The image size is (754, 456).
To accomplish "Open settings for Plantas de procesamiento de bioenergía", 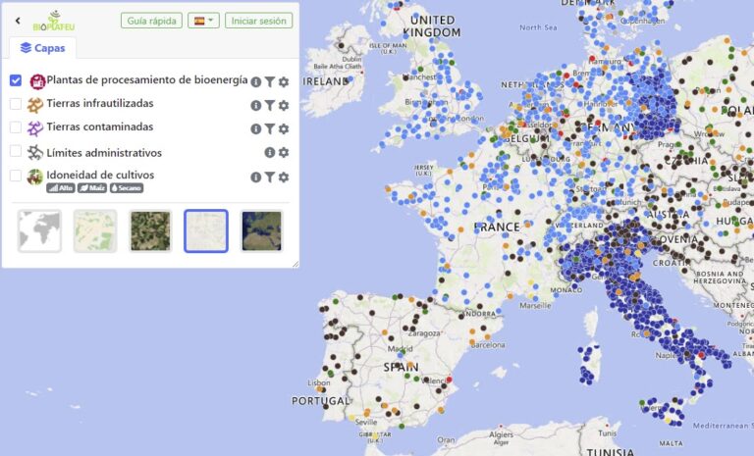I will pyautogui.click(x=284, y=82).
